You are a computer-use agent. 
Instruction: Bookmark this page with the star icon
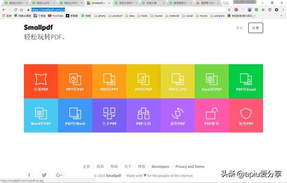(x=229, y=10)
